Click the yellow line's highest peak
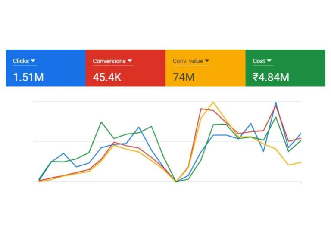 tap(213, 102)
